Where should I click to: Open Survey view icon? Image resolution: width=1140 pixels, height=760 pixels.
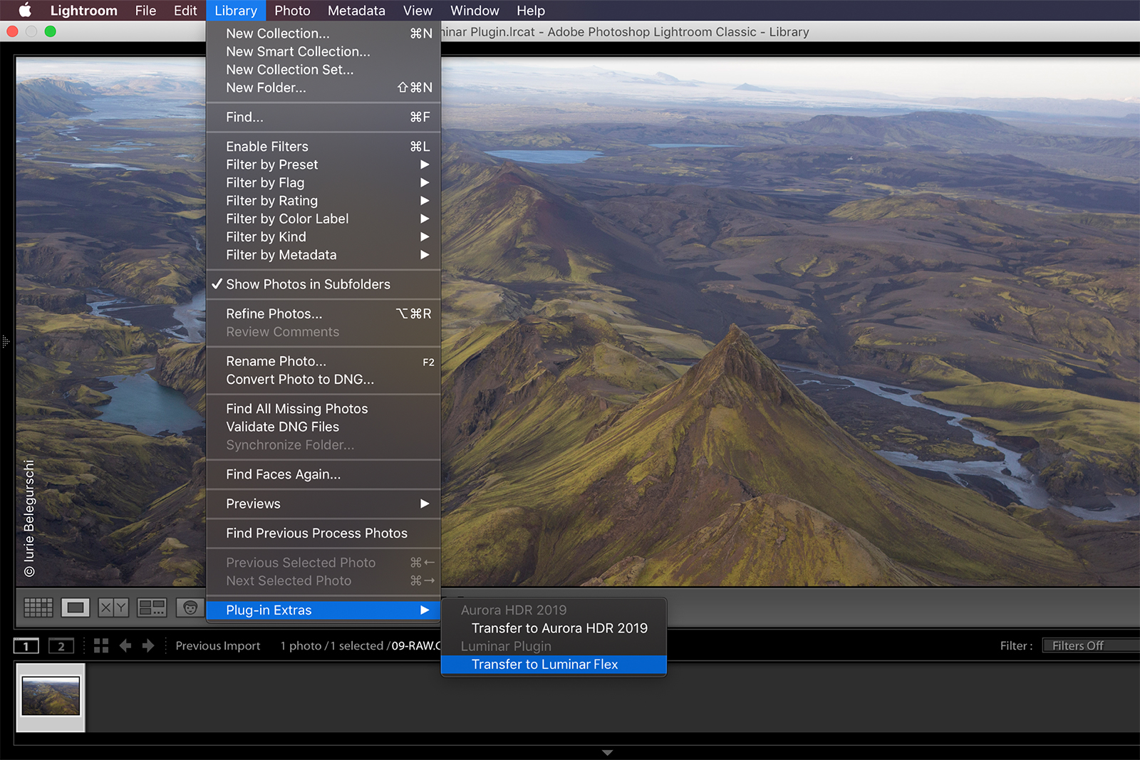(152, 608)
